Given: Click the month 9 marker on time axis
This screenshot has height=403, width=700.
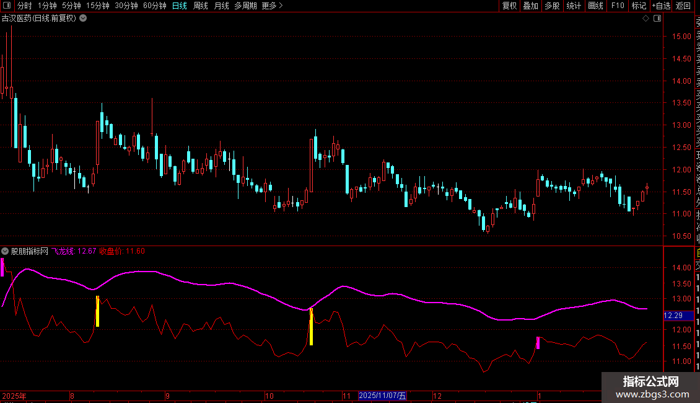Looking at the screenshot, I should [x=167, y=396].
